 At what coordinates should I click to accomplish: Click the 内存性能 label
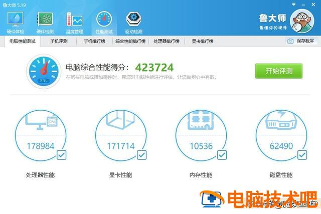click(x=201, y=175)
